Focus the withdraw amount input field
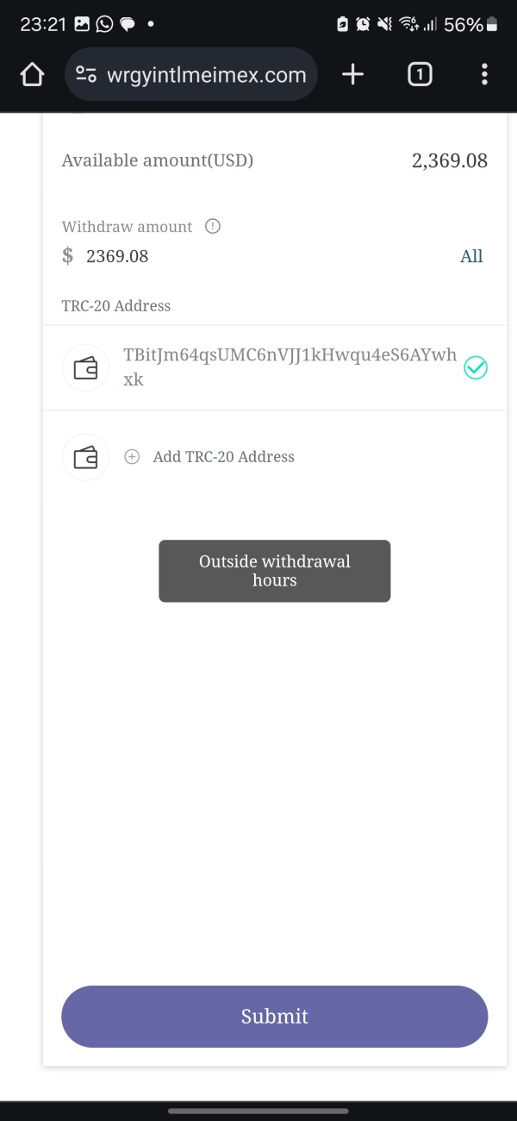This screenshot has width=517, height=1121. (x=258, y=256)
